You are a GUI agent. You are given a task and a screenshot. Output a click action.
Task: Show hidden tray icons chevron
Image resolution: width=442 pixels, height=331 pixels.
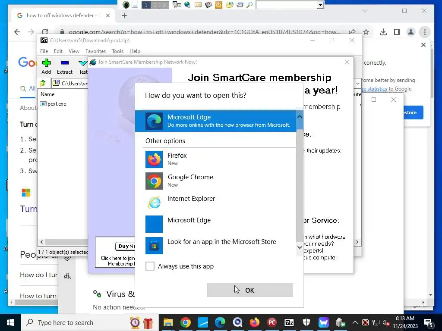pyautogui.click(x=355, y=322)
